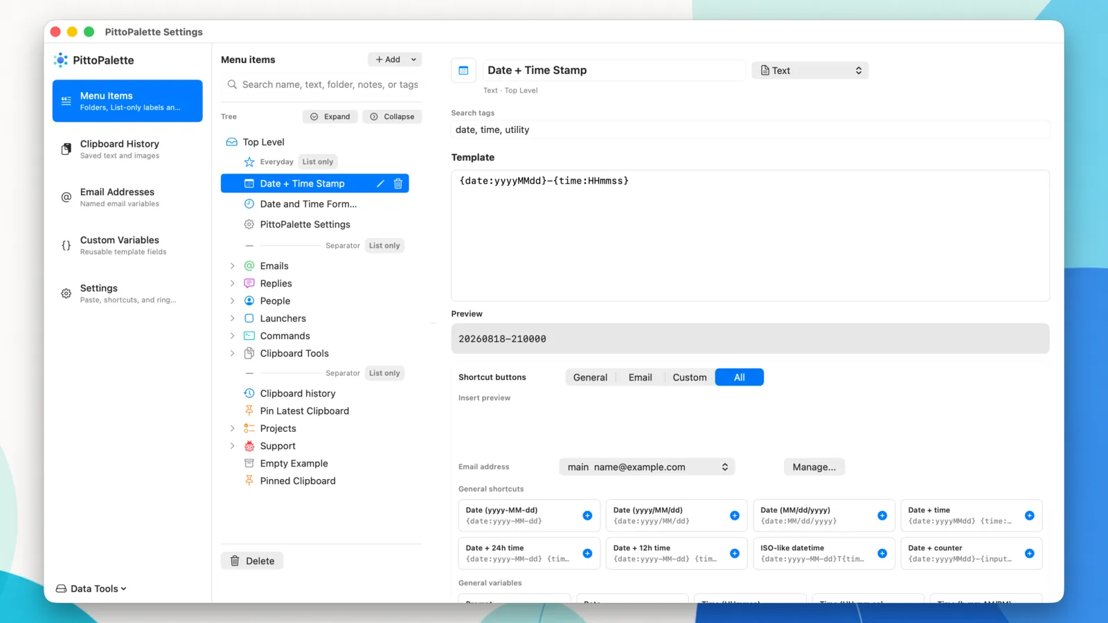Click the pencil edit icon on Date + Time Stamp row
Viewport: 1108px width, 623px height.
pyautogui.click(x=380, y=183)
